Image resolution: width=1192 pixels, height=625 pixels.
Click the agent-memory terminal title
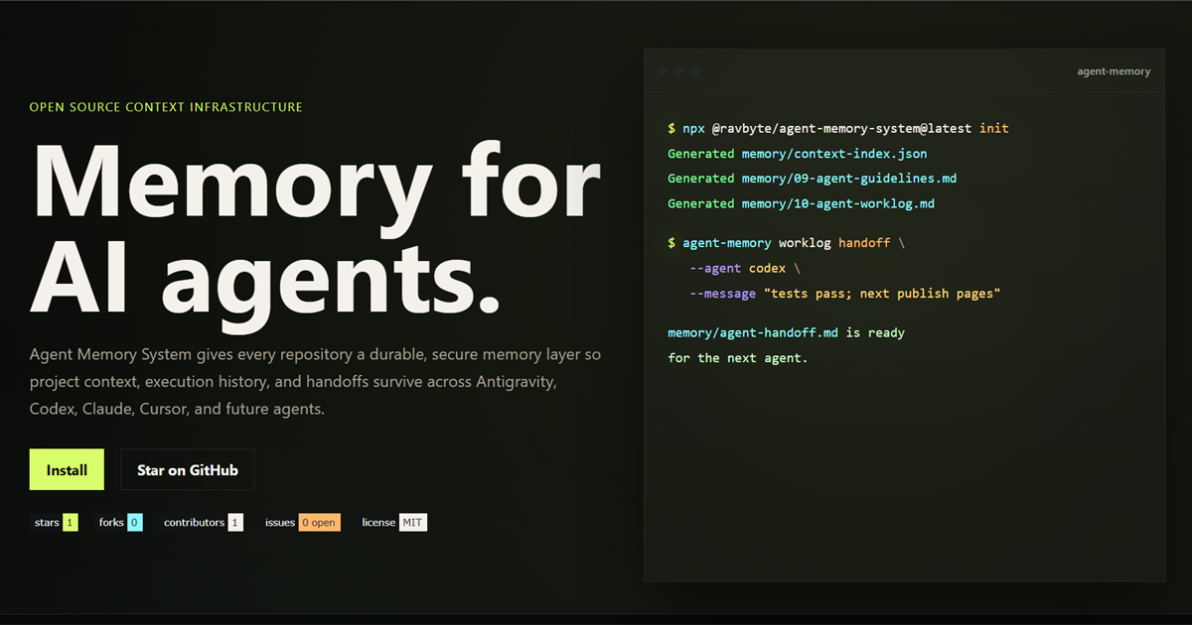(1114, 71)
